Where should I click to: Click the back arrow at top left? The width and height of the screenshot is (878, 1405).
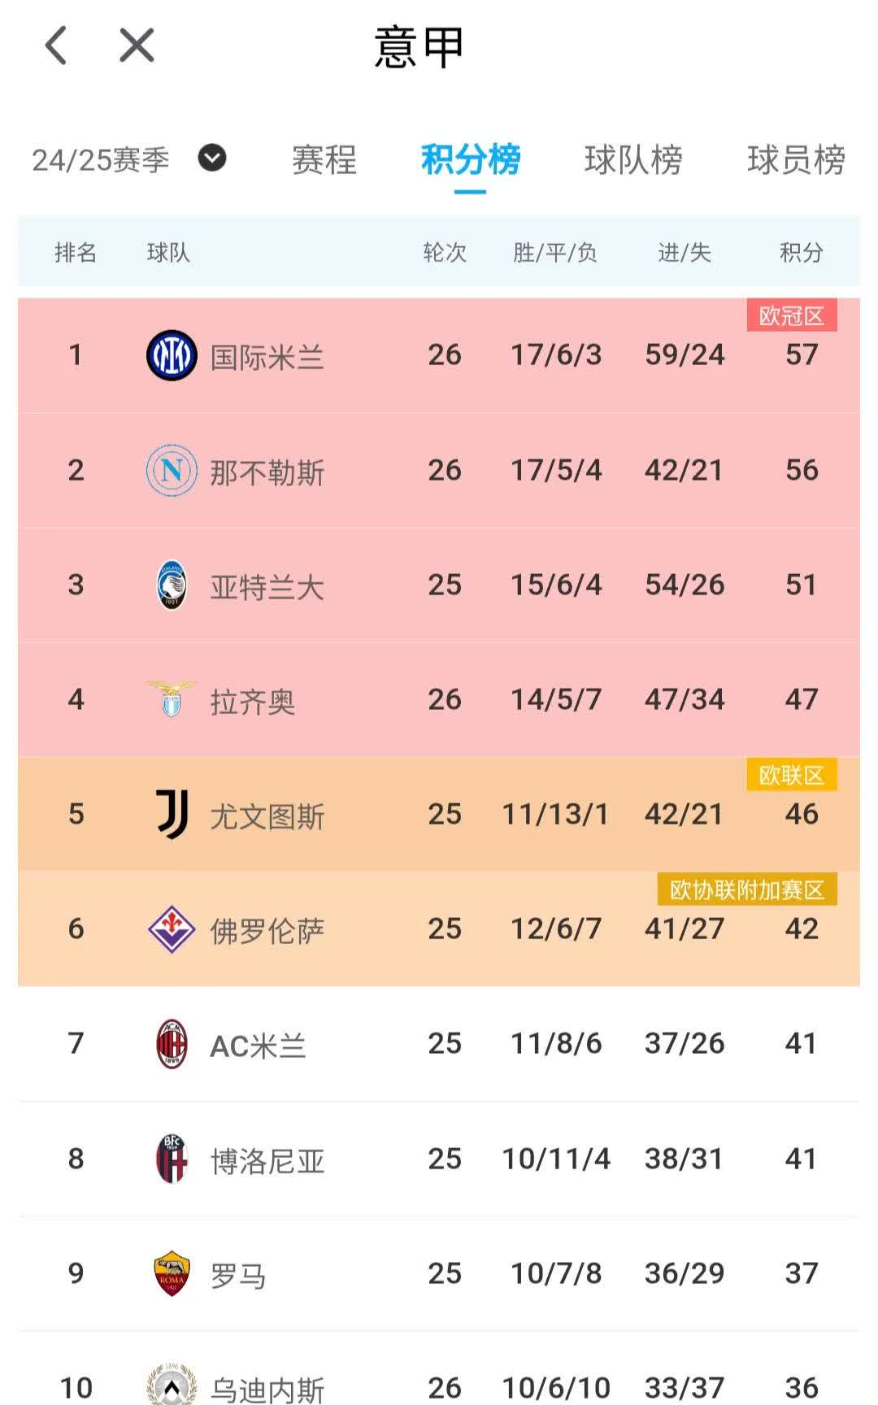tap(55, 46)
